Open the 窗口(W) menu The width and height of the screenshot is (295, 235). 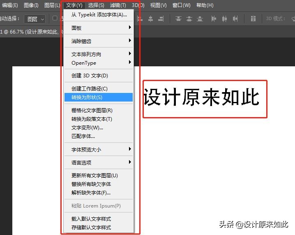[x=181, y=5]
